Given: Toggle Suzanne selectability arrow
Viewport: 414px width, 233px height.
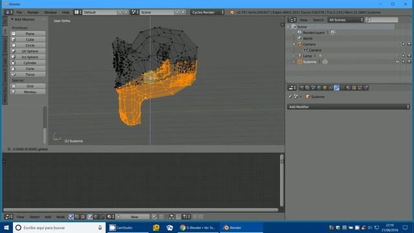Looking at the screenshot, I should click(x=404, y=61).
